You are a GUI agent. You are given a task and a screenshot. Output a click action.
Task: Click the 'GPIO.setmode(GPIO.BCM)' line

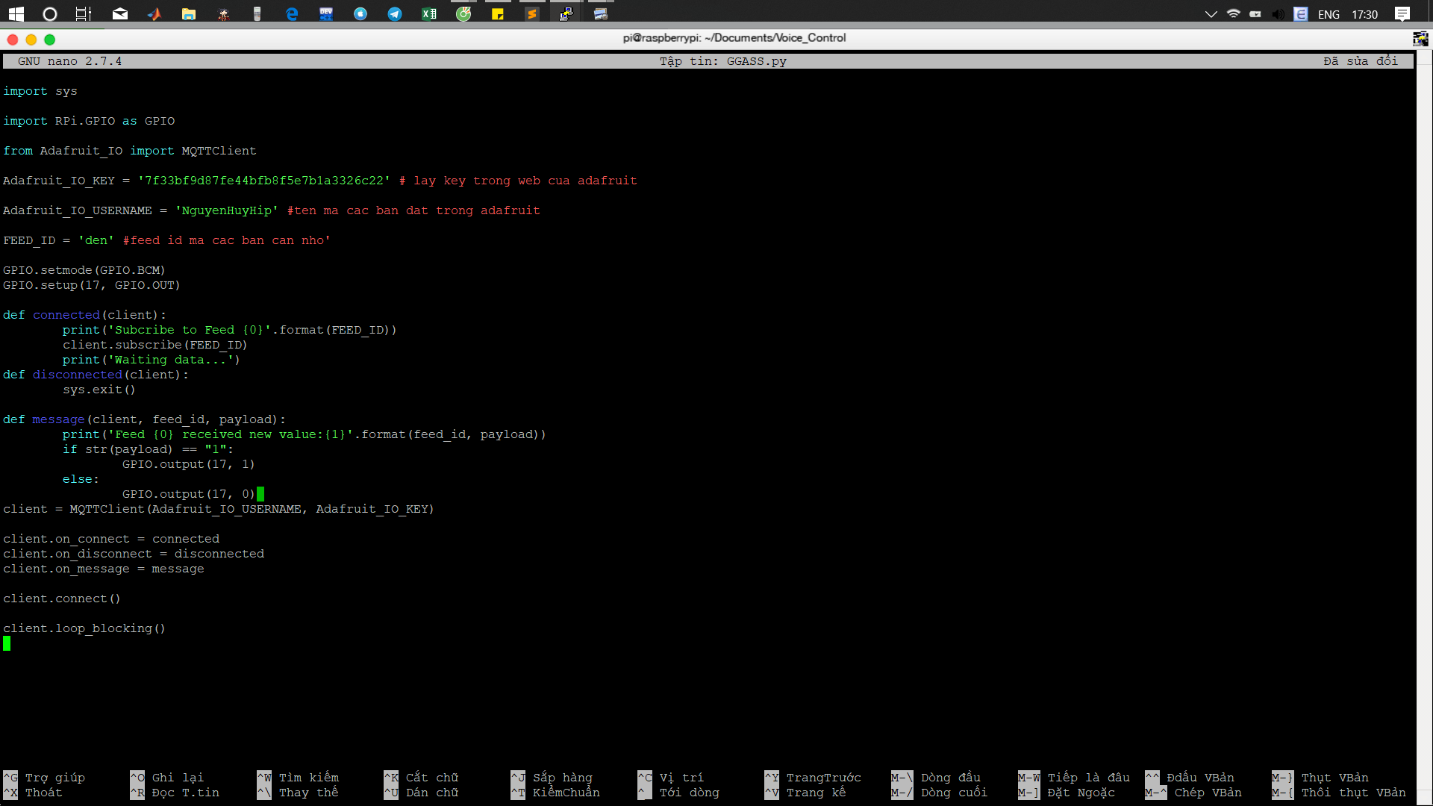point(84,270)
